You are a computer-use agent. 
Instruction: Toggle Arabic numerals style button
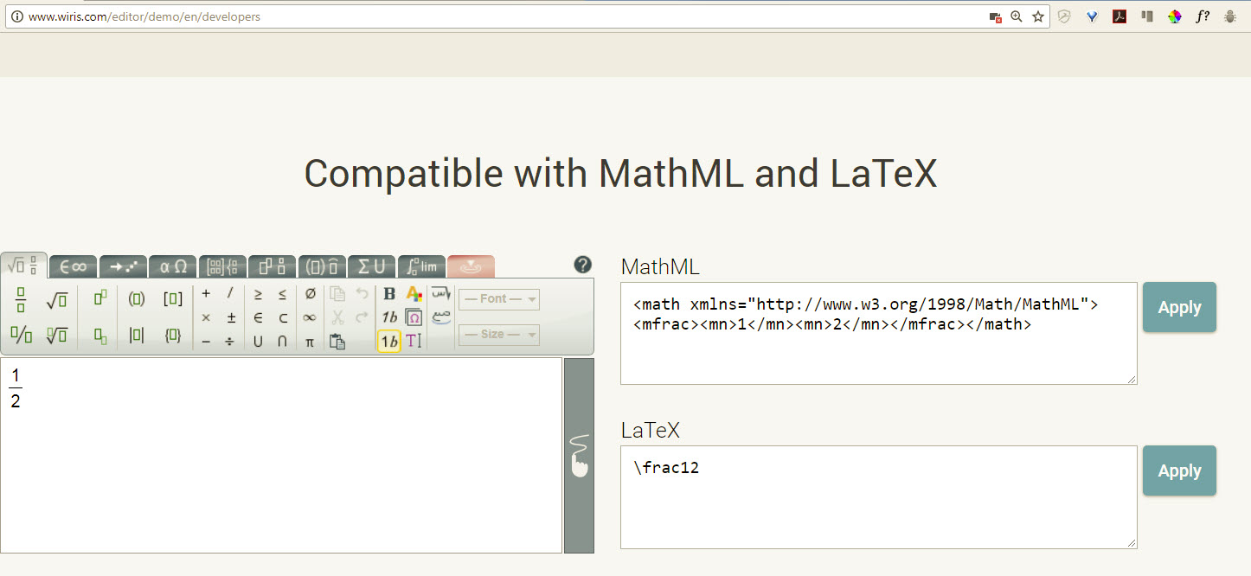[x=441, y=317]
